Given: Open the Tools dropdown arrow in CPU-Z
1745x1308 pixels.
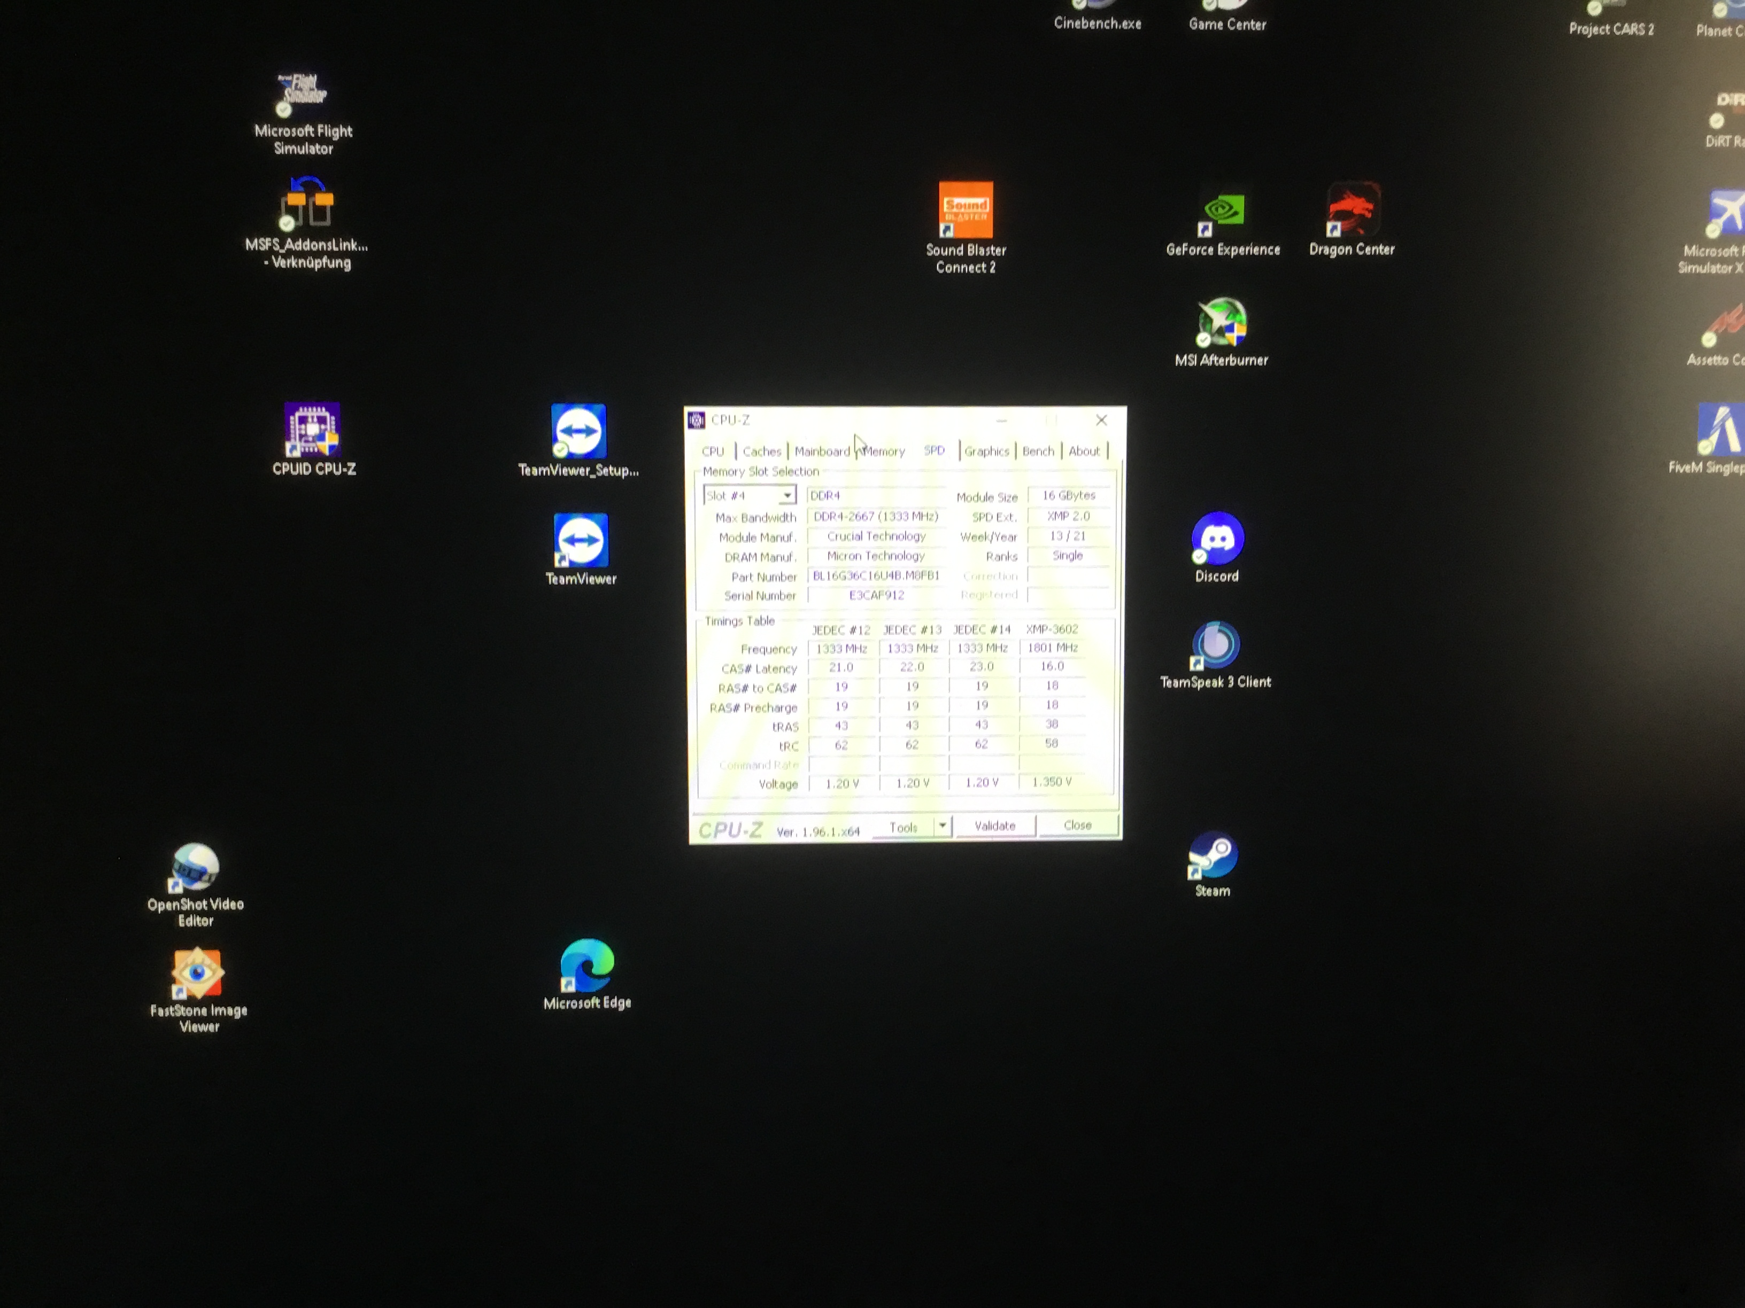Looking at the screenshot, I should (x=943, y=826).
